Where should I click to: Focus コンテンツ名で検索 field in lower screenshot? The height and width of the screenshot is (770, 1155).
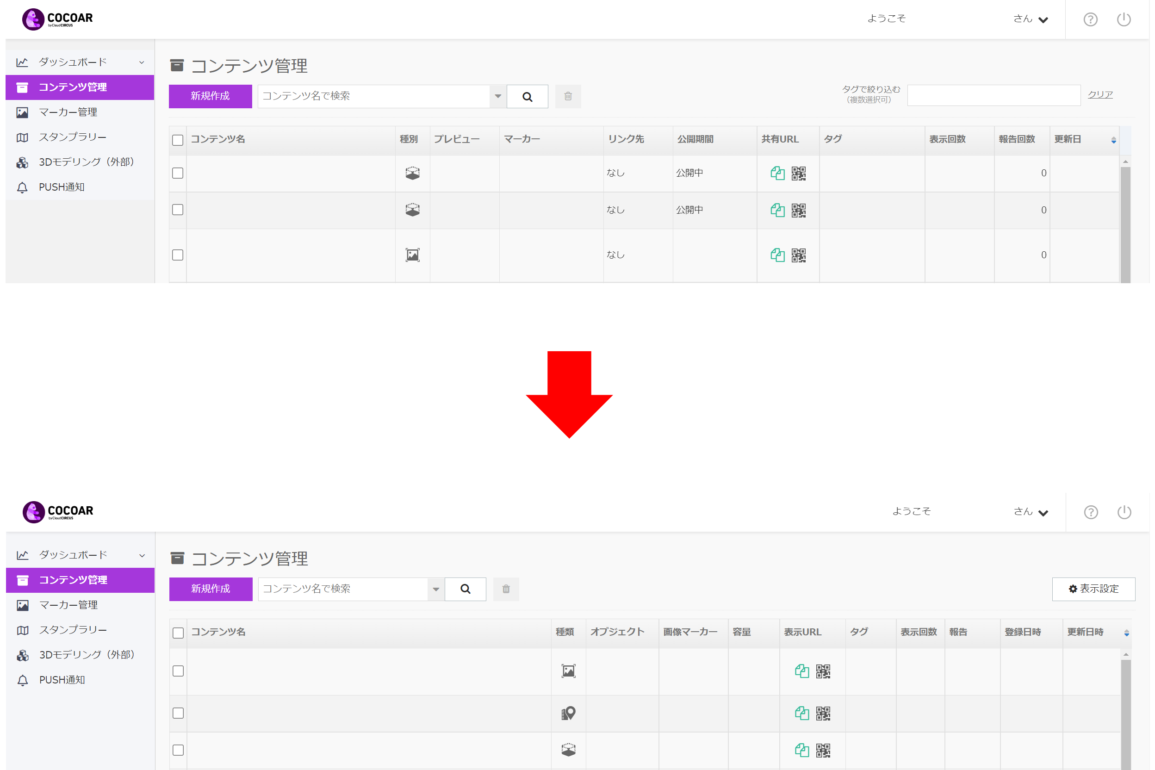[343, 589]
